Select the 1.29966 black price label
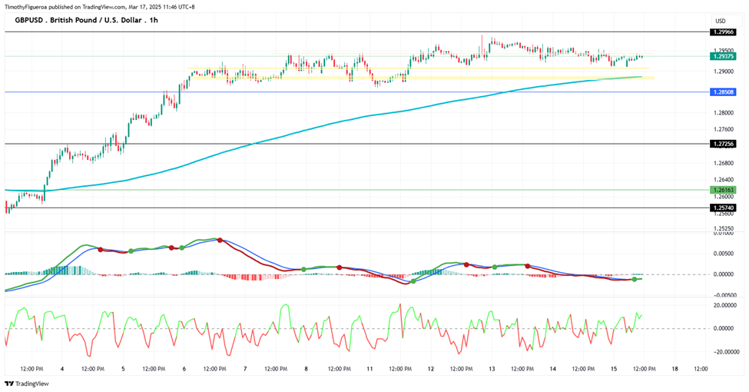Viewport: 749px width, 392px height. coord(723,32)
